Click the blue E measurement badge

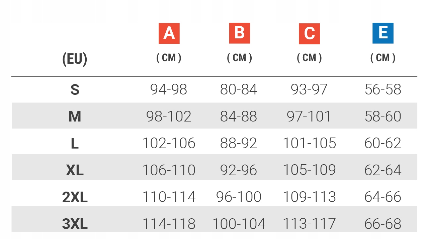383,33
